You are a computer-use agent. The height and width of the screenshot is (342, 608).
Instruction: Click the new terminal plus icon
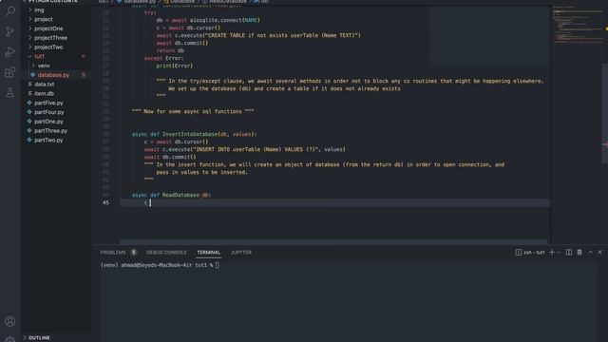tap(552, 252)
